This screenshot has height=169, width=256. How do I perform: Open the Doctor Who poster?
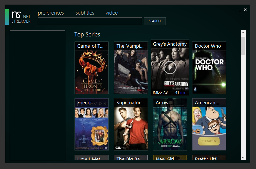coord(209,68)
